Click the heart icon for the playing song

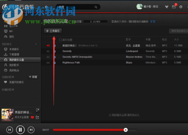tap(32, 117)
